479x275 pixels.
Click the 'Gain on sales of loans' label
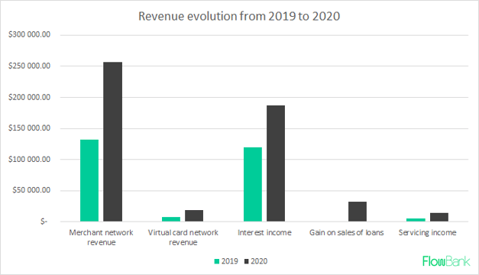click(346, 232)
